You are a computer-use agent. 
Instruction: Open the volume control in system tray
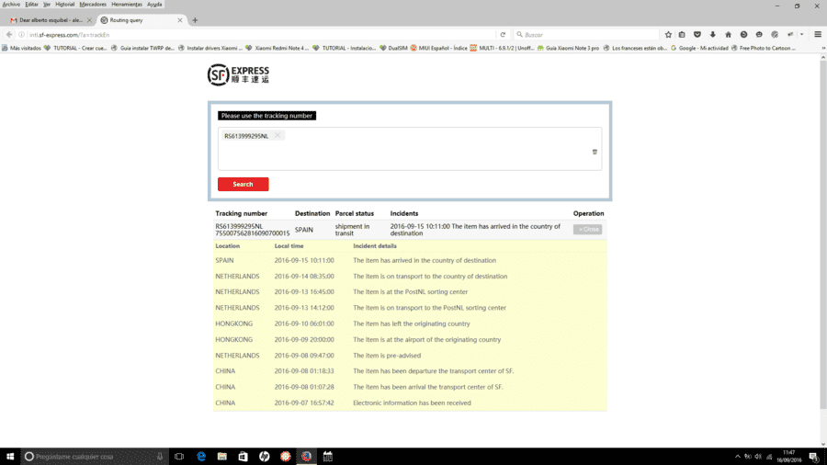point(758,457)
